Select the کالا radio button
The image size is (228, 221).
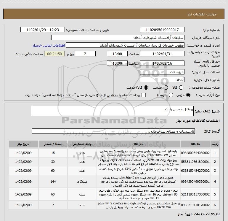[x=181, y=88]
